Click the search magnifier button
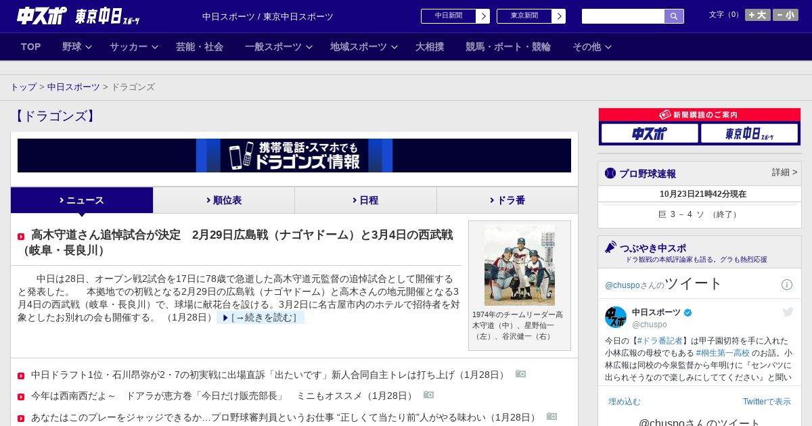The height and width of the screenshot is (426, 812). (674, 16)
